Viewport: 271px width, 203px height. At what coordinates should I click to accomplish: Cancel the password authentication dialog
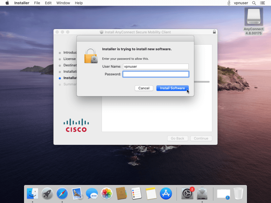(x=144, y=88)
